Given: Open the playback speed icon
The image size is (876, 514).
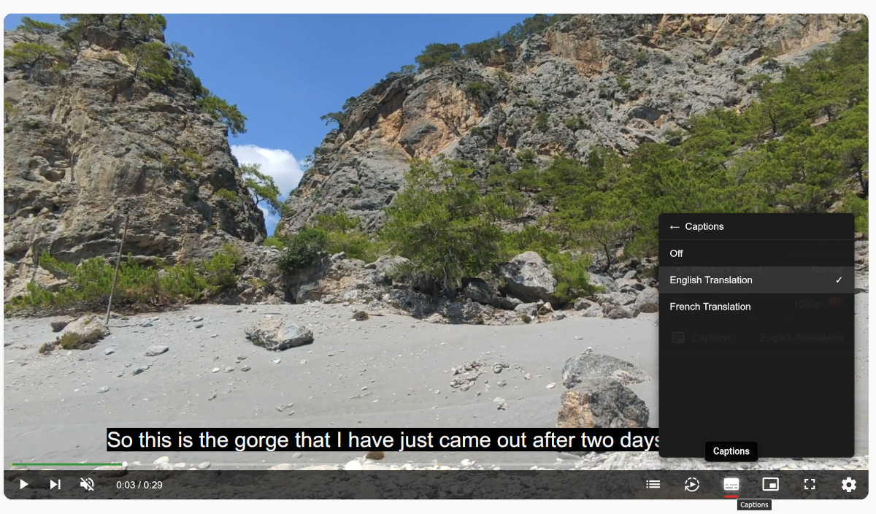Looking at the screenshot, I should [692, 484].
